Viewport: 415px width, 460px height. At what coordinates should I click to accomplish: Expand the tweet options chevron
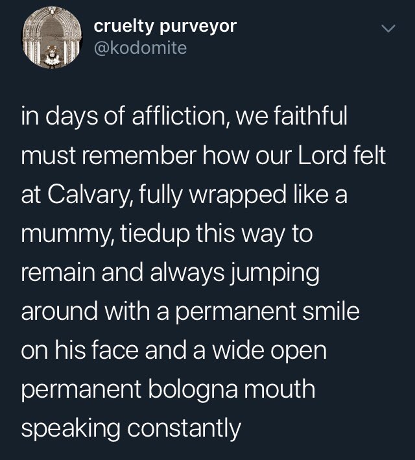388,29
